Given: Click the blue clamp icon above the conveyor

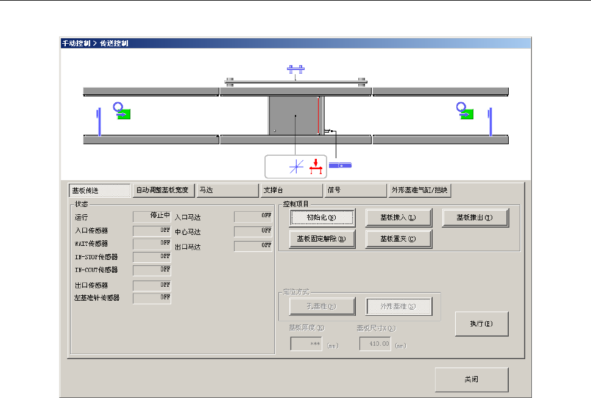Looking at the screenshot, I should pos(295,69).
